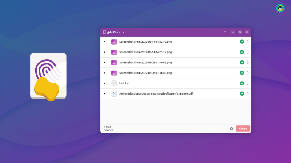291x163 pixels.
Task: Click the penguin gear logo at top right
Action: (x=280, y=8)
